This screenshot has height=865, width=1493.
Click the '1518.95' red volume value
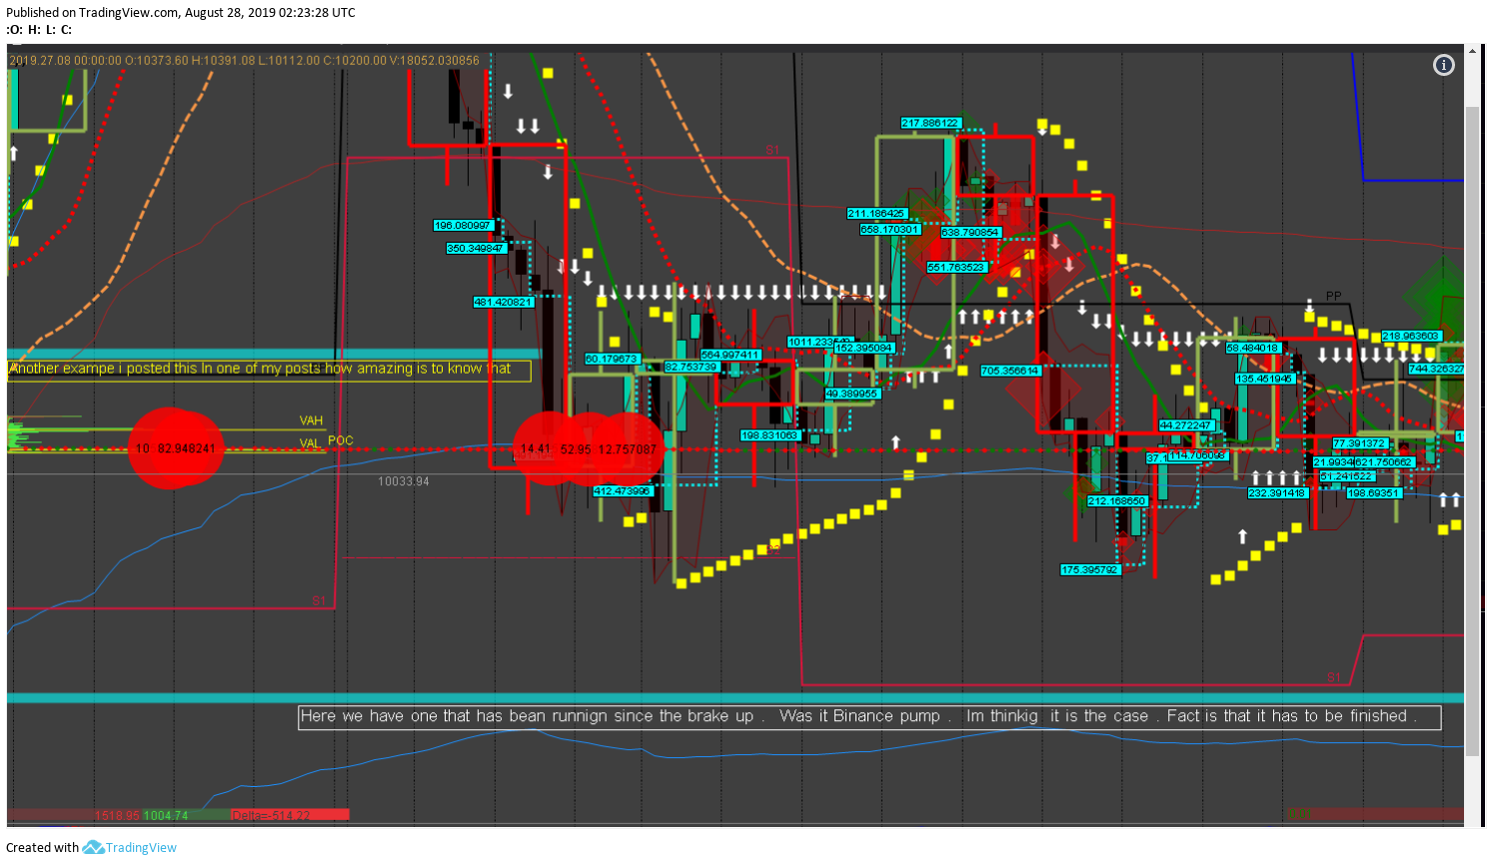[117, 815]
